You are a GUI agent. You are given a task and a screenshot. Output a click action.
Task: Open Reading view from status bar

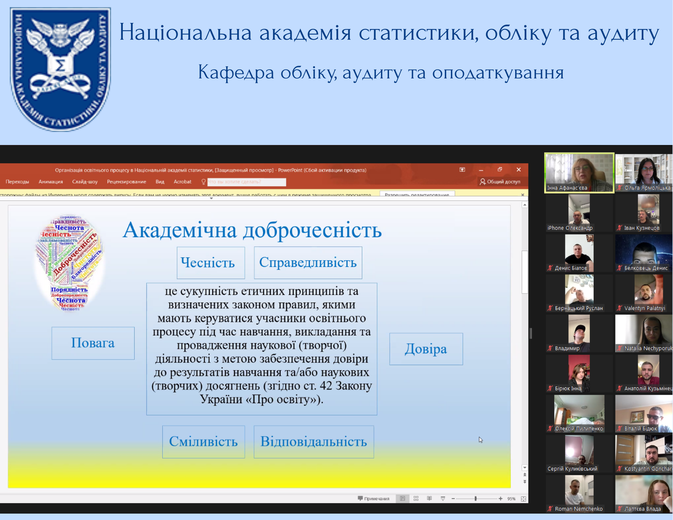(429, 498)
